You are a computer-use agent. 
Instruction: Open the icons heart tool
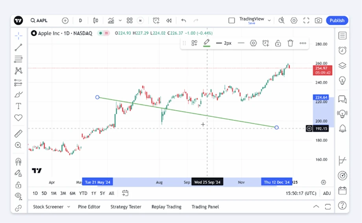click(x=18, y=118)
